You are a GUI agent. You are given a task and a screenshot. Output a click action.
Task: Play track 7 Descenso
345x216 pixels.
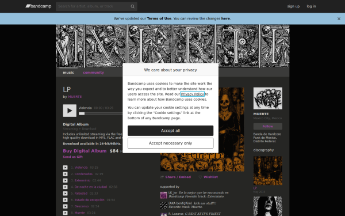tap(66, 207)
